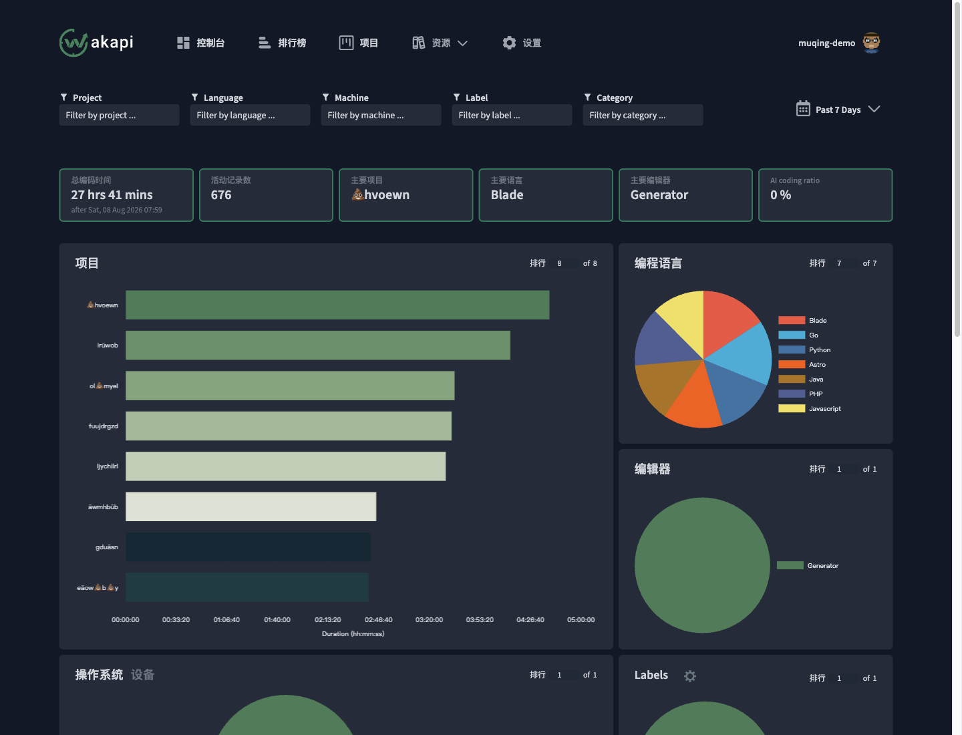962x735 pixels.
Task: Click the Filter by machine field
Action: [381, 115]
